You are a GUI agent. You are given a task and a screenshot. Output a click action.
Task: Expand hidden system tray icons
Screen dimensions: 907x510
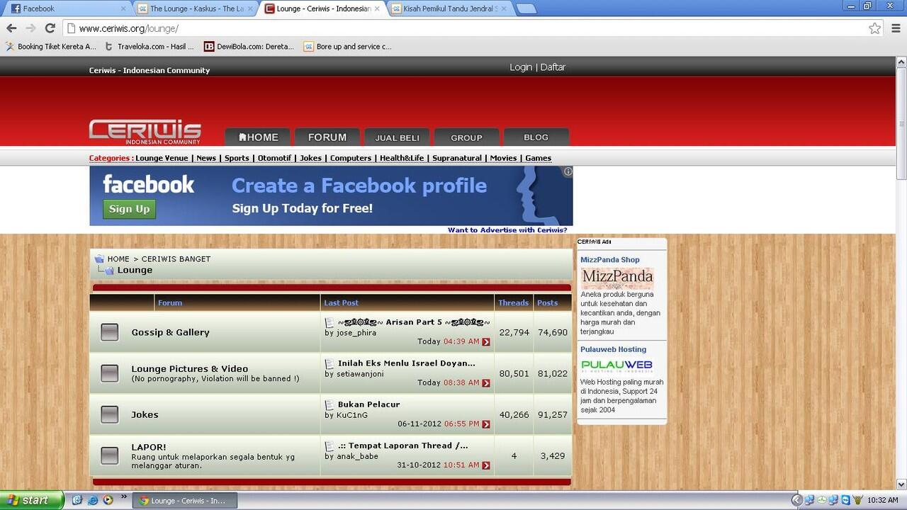[796, 500]
